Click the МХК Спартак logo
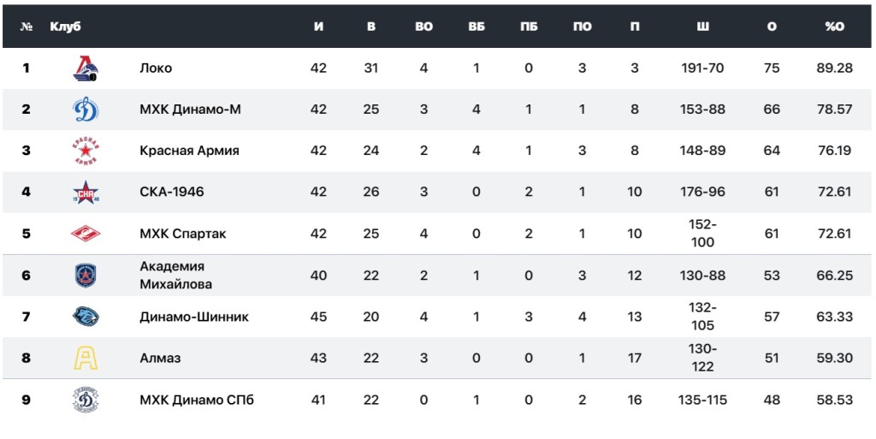 pyautogui.click(x=86, y=234)
